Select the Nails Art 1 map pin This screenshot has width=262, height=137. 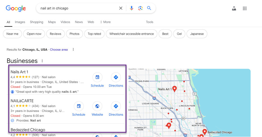175,89
